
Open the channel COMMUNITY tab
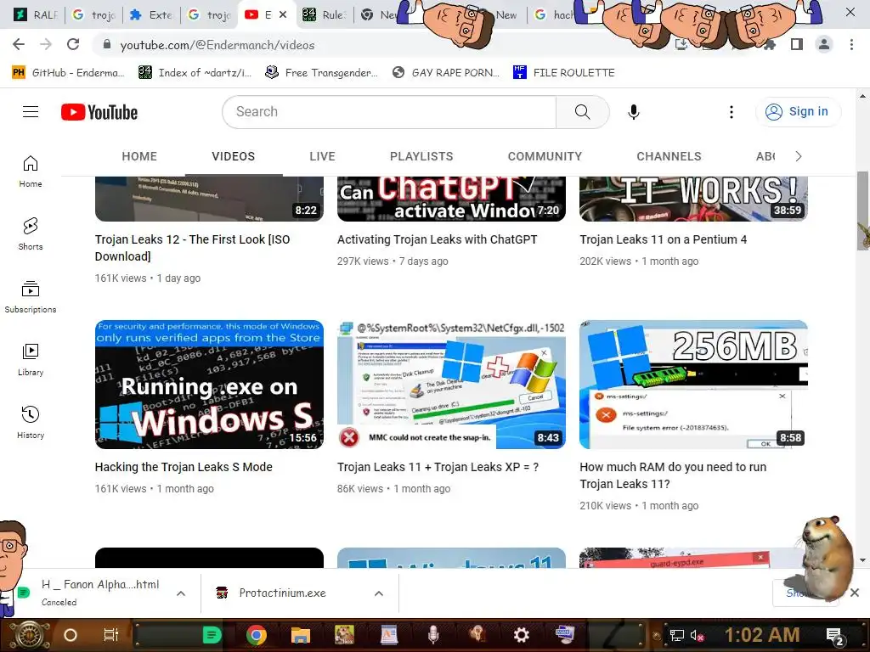pyautogui.click(x=545, y=156)
